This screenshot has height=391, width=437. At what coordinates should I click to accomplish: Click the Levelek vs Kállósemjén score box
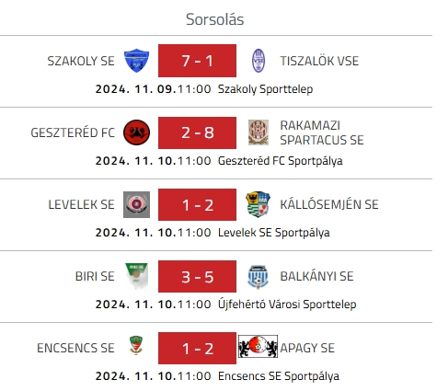click(197, 204)
